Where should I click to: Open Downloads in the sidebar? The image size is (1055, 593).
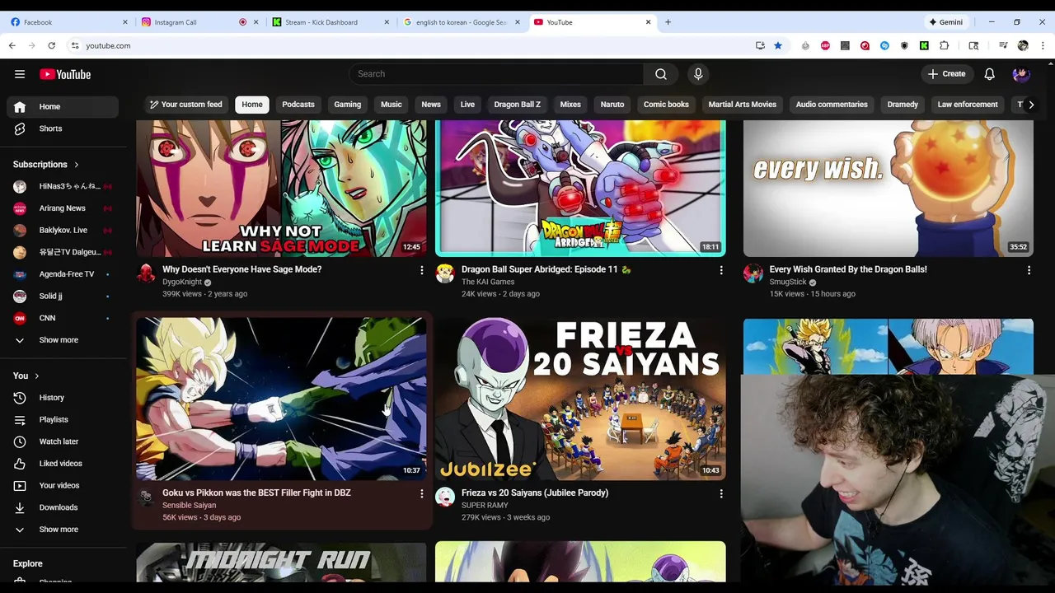coord(63,507)
